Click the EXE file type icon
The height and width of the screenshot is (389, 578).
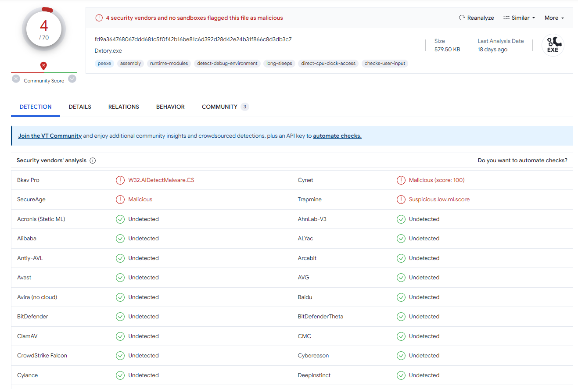(x=553, y=45)
